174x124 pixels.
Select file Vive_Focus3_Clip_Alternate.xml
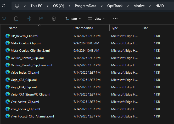click(32, 116)
